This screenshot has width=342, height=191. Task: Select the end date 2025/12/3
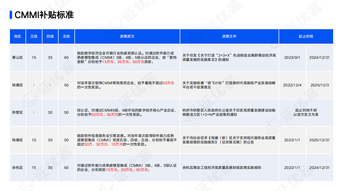tap(319, 85)
